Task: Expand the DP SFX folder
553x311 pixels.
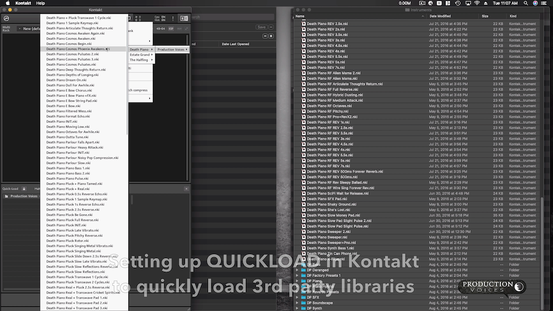Action: (x=297, y=297)
